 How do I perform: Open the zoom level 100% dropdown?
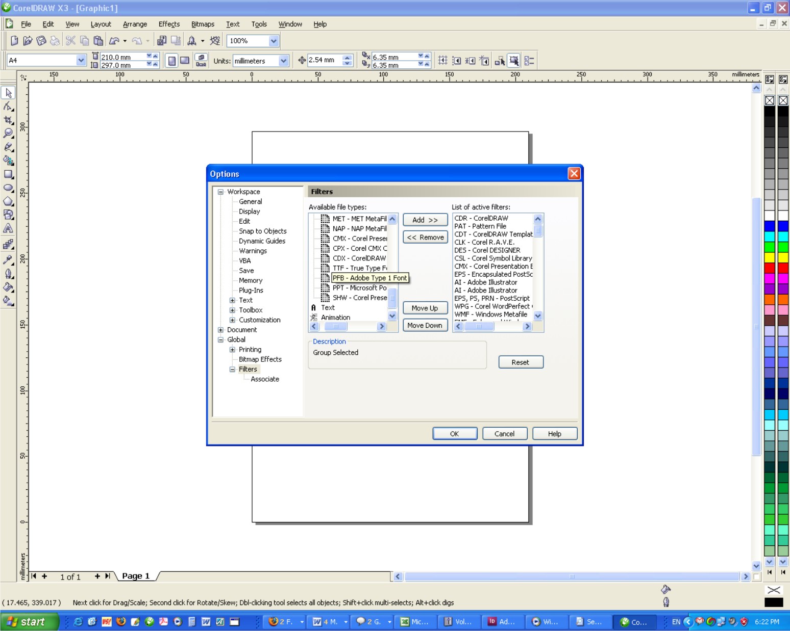pos(274,41)
